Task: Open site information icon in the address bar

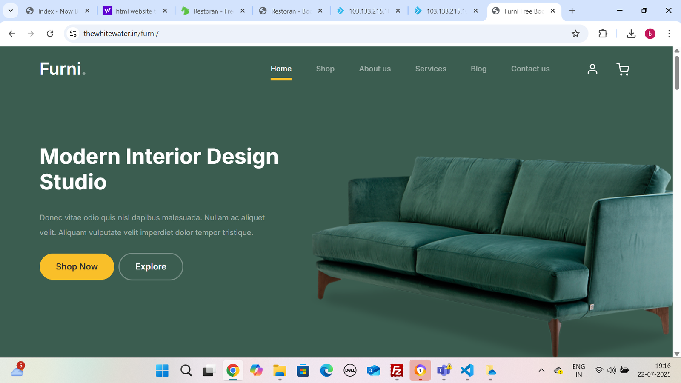Action: click(73, 34)
